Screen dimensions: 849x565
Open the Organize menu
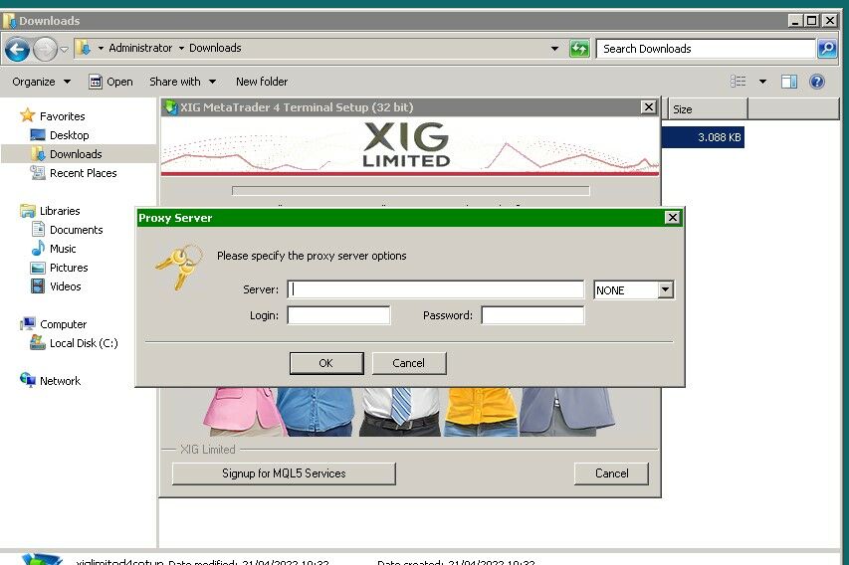[41, 82]
